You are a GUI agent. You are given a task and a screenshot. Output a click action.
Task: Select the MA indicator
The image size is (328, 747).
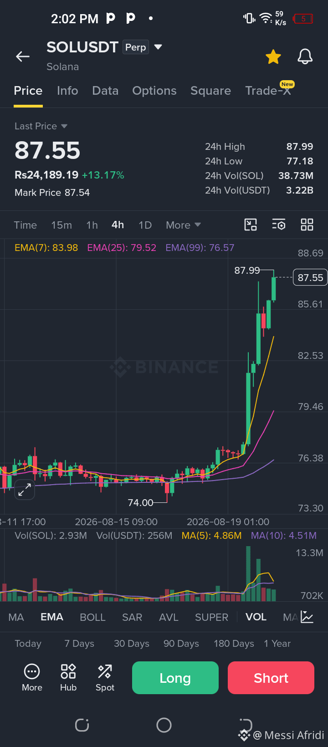pyautogui.click(x=16, y=617)
